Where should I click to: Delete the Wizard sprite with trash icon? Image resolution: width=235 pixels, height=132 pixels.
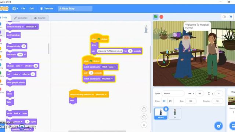tap(166, 109)
